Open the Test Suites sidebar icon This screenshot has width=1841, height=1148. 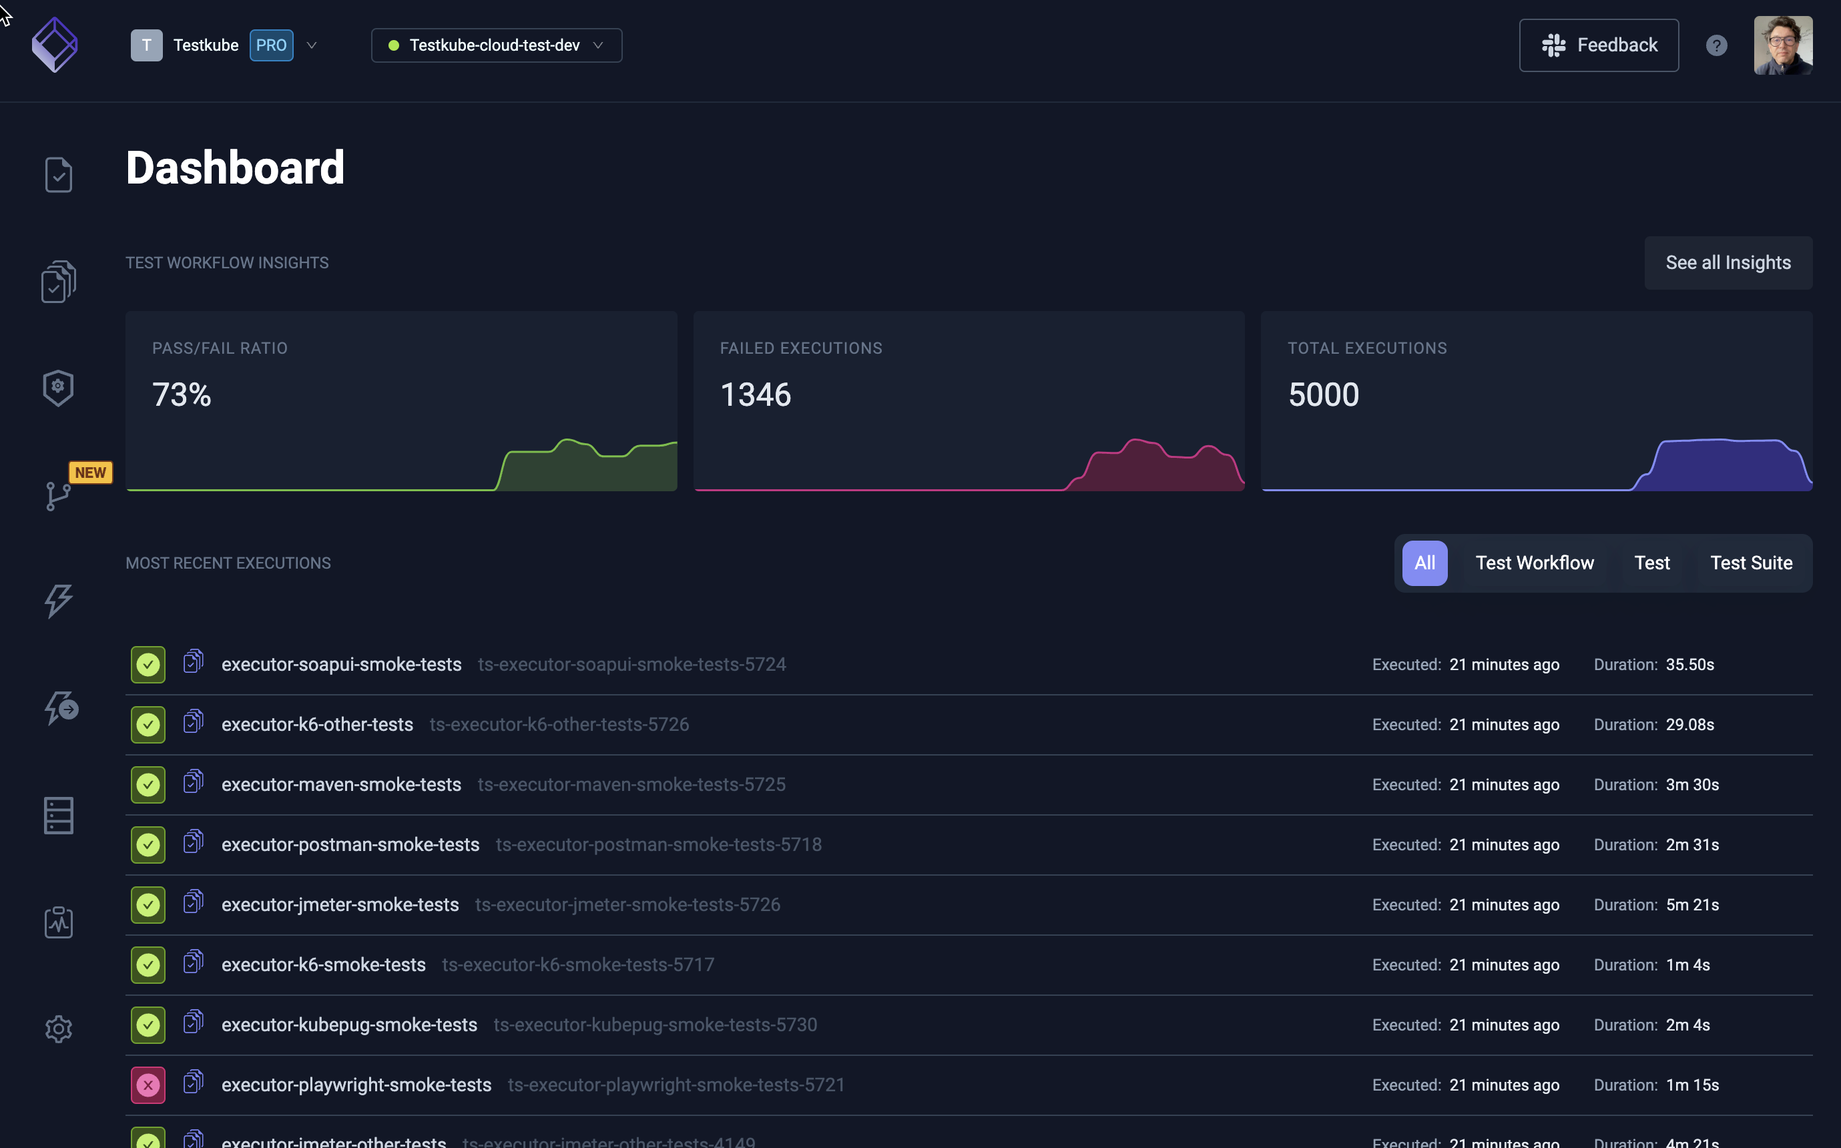pyautogui.click(x=59, y=280)
